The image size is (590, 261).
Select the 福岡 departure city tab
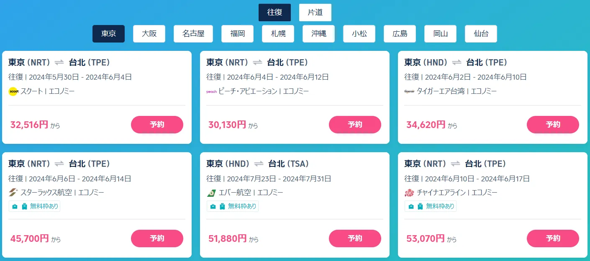(237, 34)
